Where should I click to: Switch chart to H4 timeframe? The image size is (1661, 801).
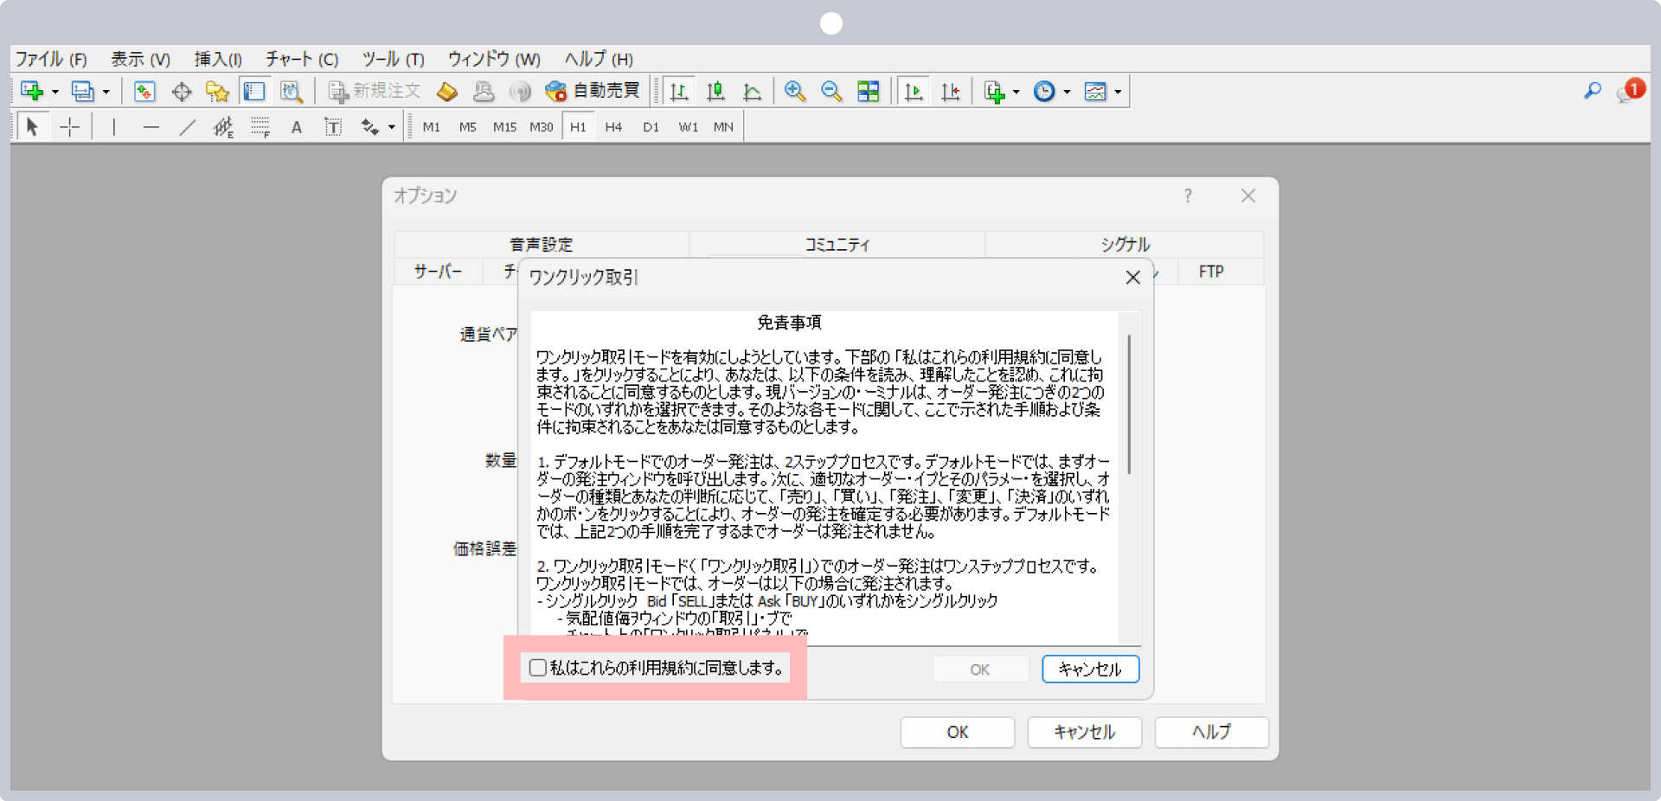coord(613,127)
